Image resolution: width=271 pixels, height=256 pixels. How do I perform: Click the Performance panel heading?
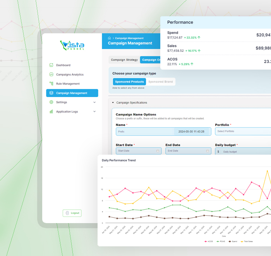point(180,22)
